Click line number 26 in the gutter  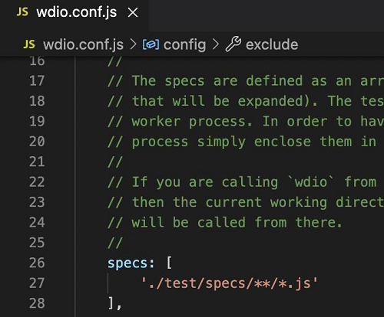37,263
